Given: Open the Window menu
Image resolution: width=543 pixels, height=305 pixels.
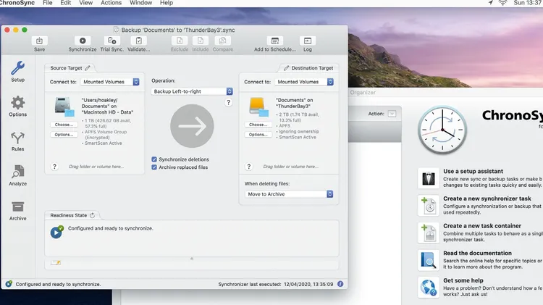Looking at the screenshot, I should coord(140,3).
